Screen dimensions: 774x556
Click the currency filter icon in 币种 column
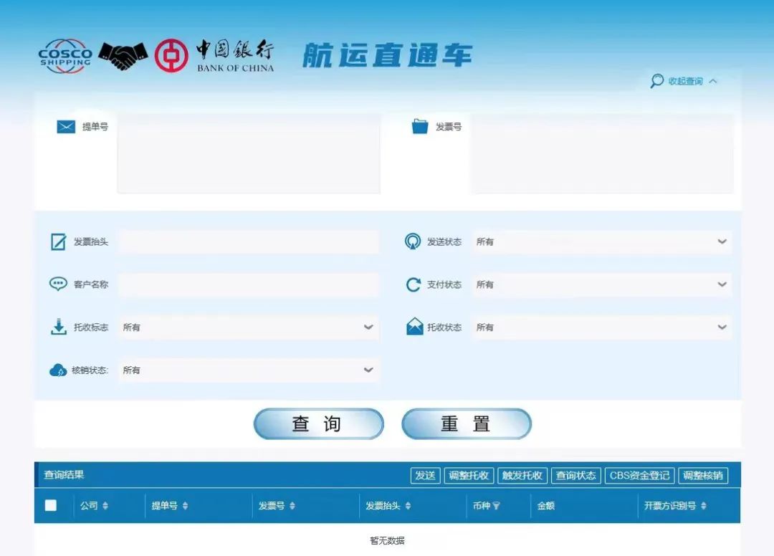tap(496, 506)
